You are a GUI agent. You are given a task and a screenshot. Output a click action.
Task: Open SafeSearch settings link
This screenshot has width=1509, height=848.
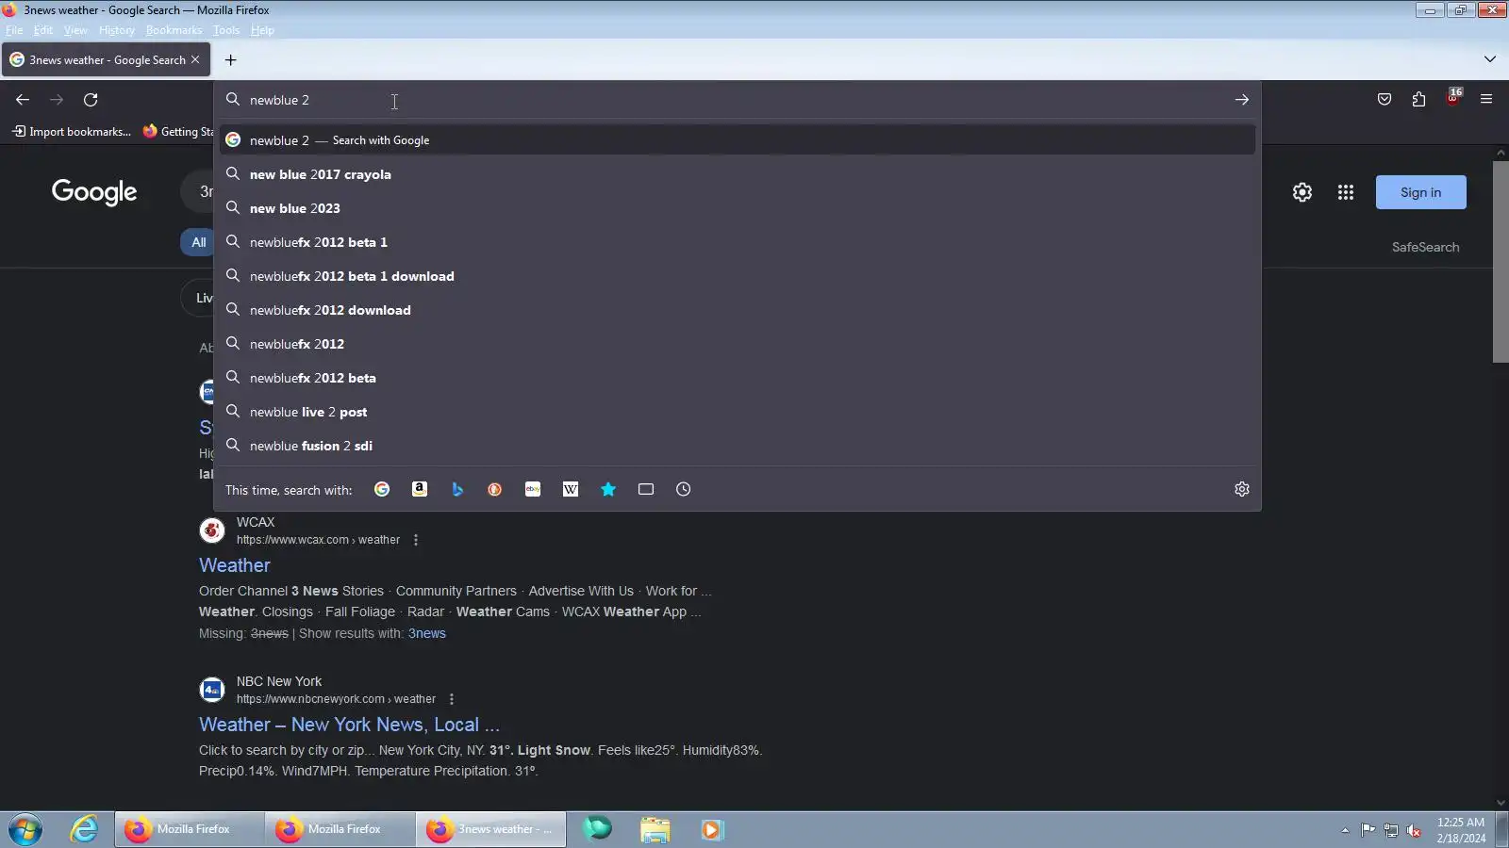(x=1425, y=247)
